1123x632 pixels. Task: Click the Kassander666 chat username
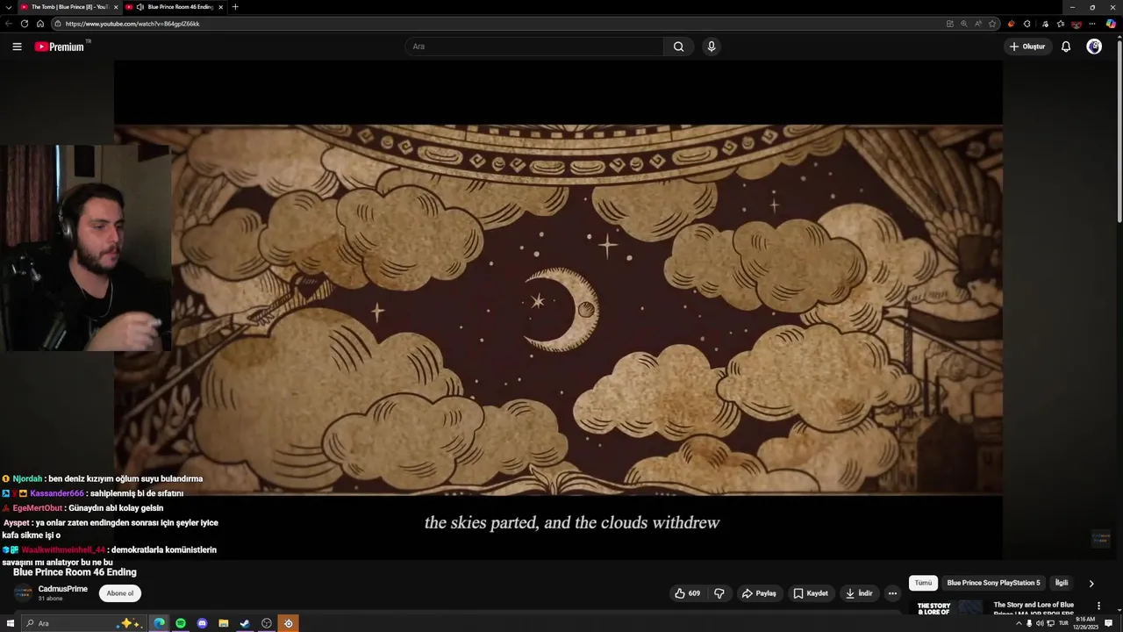click(x=57, y=493)
